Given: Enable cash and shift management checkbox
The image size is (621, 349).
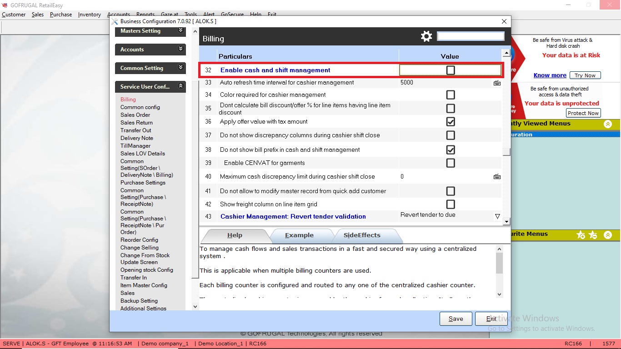Looking at the screenshot, I should click(x=451, y=70).
